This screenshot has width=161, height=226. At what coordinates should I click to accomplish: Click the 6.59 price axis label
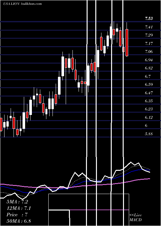149,85
